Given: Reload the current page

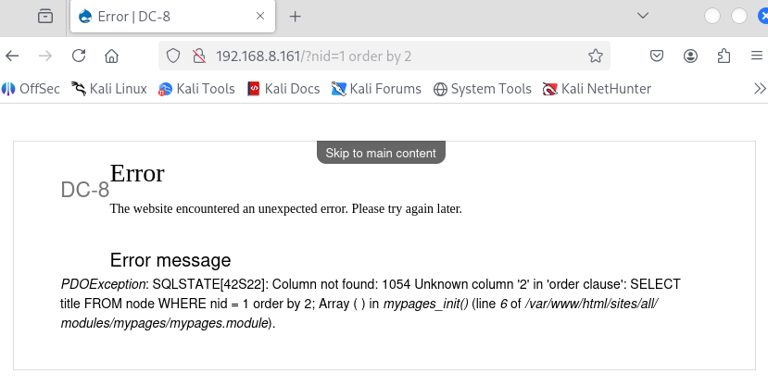Looking at the screenshot, I should tap(79, 56).
